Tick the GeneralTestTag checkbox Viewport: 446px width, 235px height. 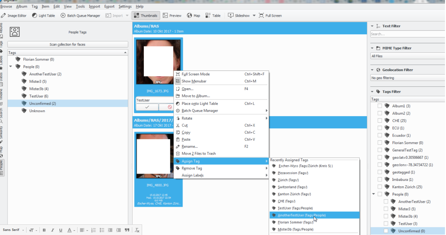tap(380, 150)
